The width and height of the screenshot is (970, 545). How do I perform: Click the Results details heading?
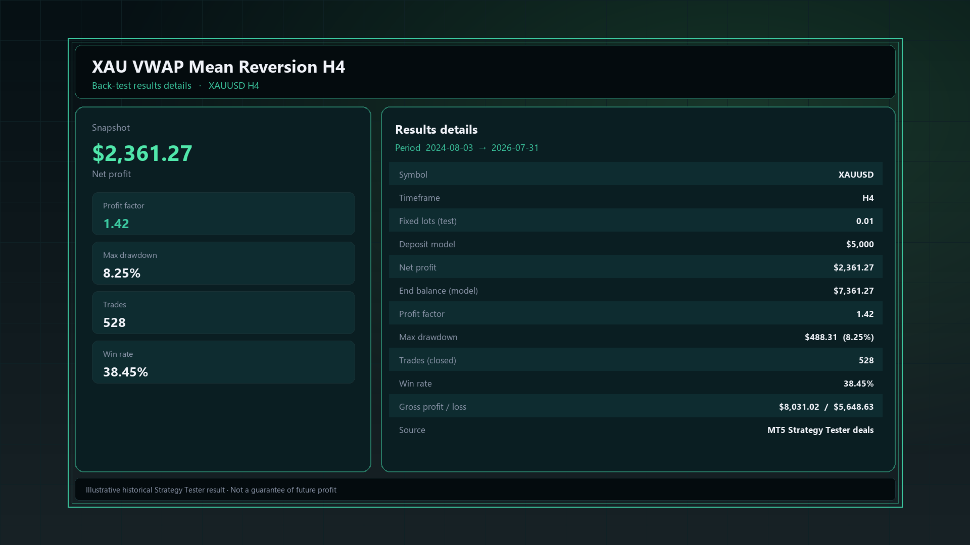tap(436, 130)
